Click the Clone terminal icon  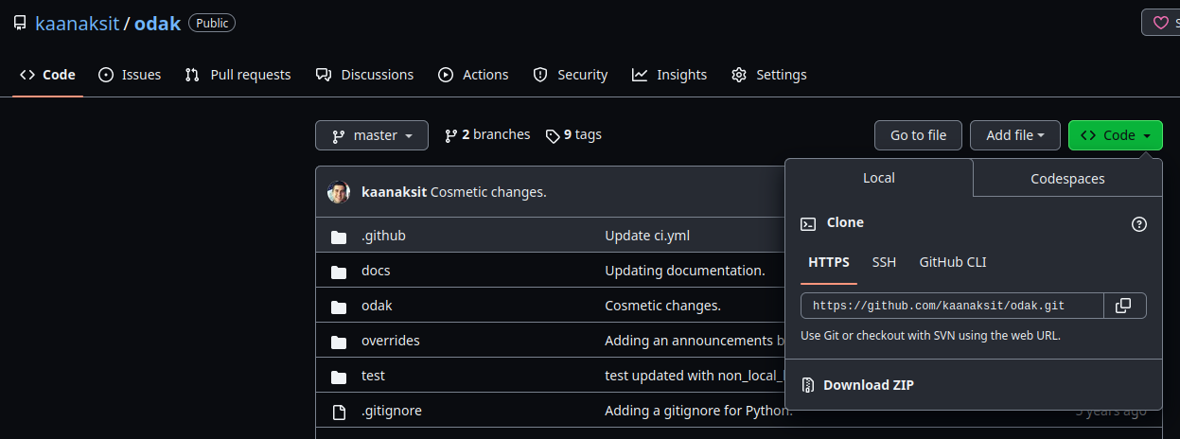coord(808,223)
